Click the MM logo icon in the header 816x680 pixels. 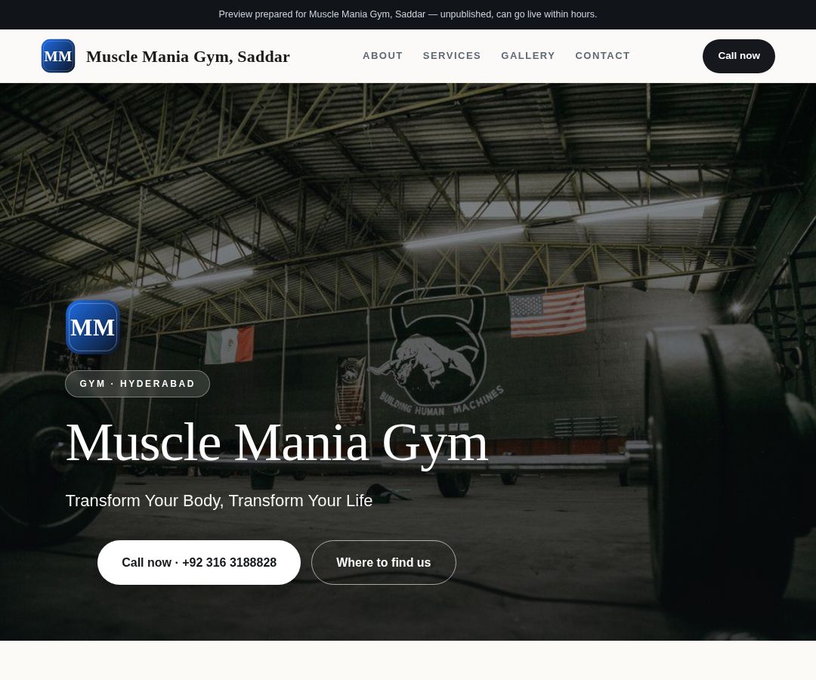point(57,56)
